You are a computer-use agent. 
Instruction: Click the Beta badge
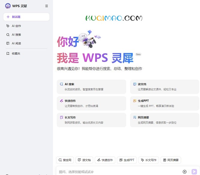[138, 54]
